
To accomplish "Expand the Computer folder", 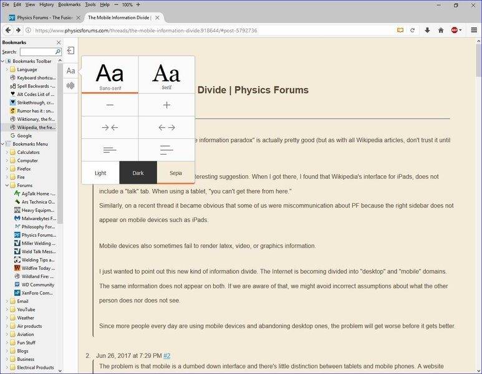I will pyautogui.click(x=7, y=160).
